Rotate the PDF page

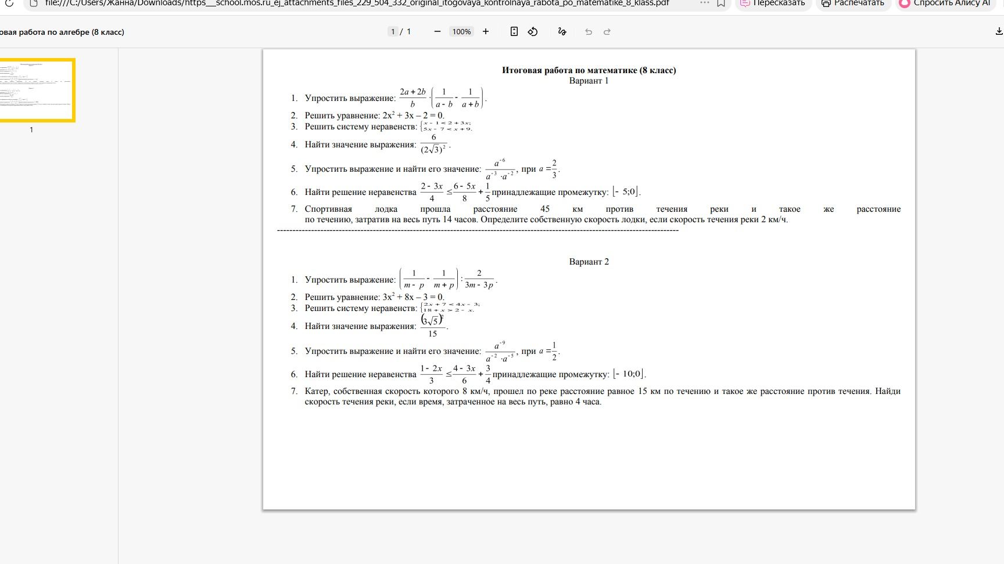coord(533,32)
